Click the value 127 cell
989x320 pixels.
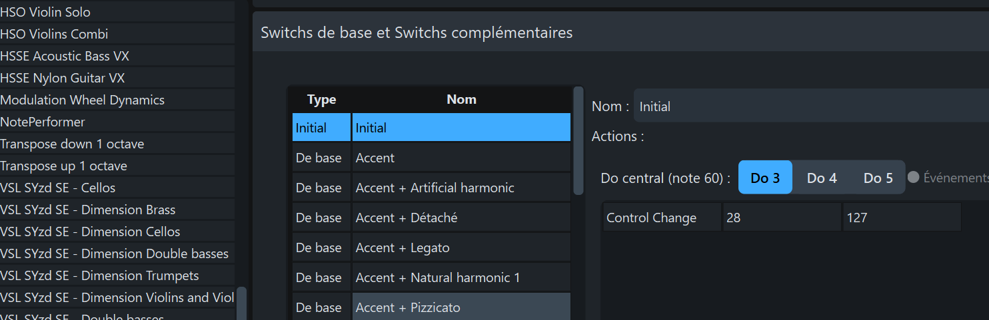click(901, 218)
